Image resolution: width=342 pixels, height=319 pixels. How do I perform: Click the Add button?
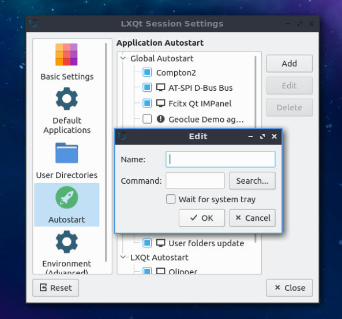[x=290, y=64]
